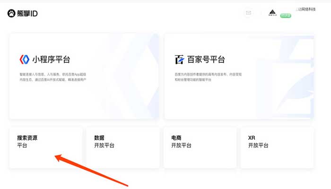Click the 百家号平台 logo icon
The width and height of the screenshot is (331, 189).
click(x=179, y=60)
